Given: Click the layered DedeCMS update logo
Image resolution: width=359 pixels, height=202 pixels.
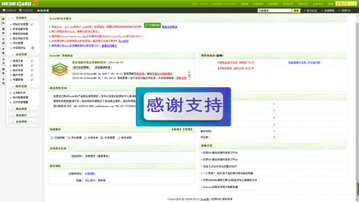Looking at the screenshot, I should [60, 70].
